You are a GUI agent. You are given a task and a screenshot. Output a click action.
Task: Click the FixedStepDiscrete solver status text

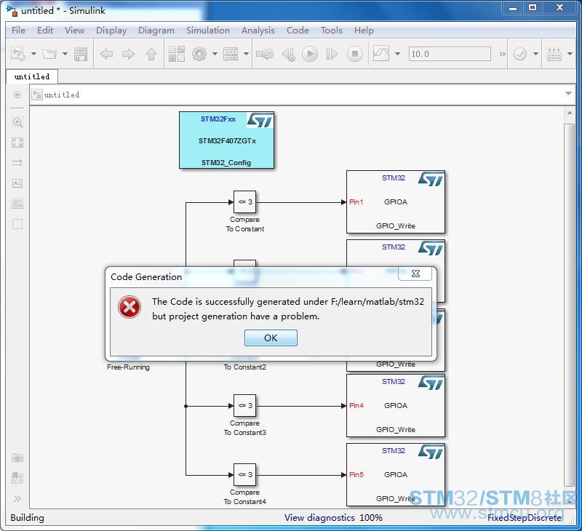tap(524, 518)
